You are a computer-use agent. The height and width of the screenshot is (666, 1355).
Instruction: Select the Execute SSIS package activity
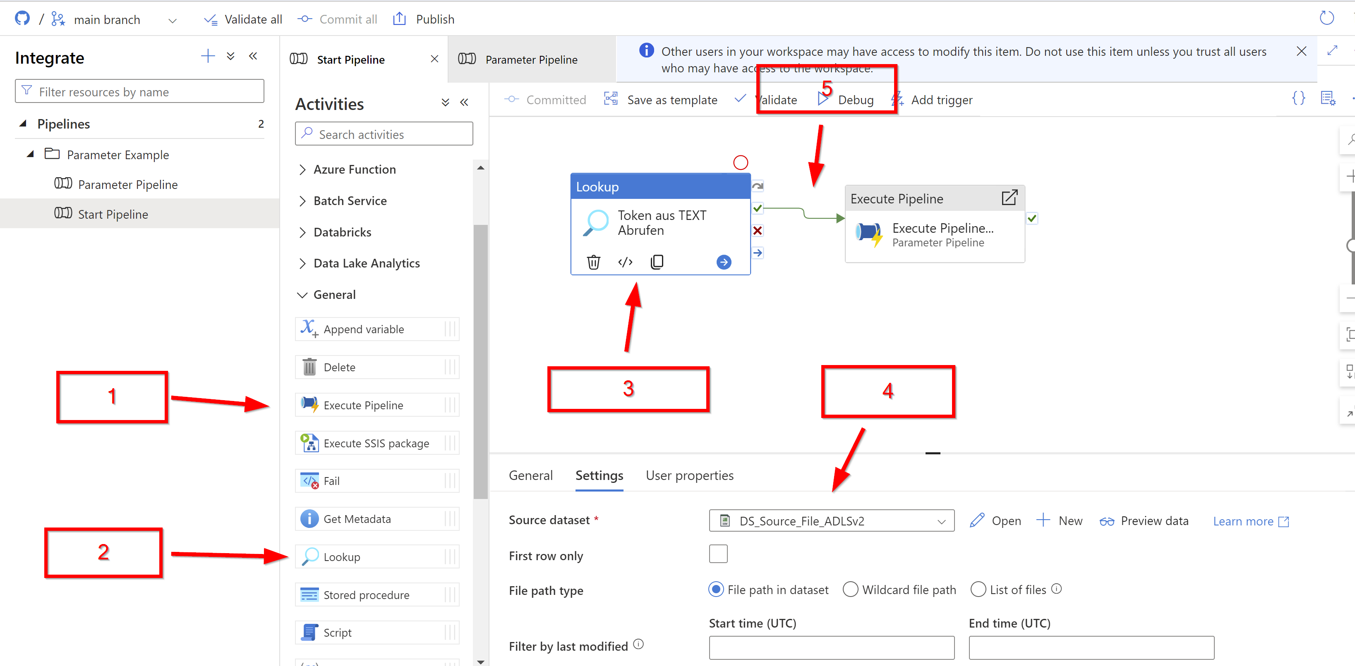point(377,443)
